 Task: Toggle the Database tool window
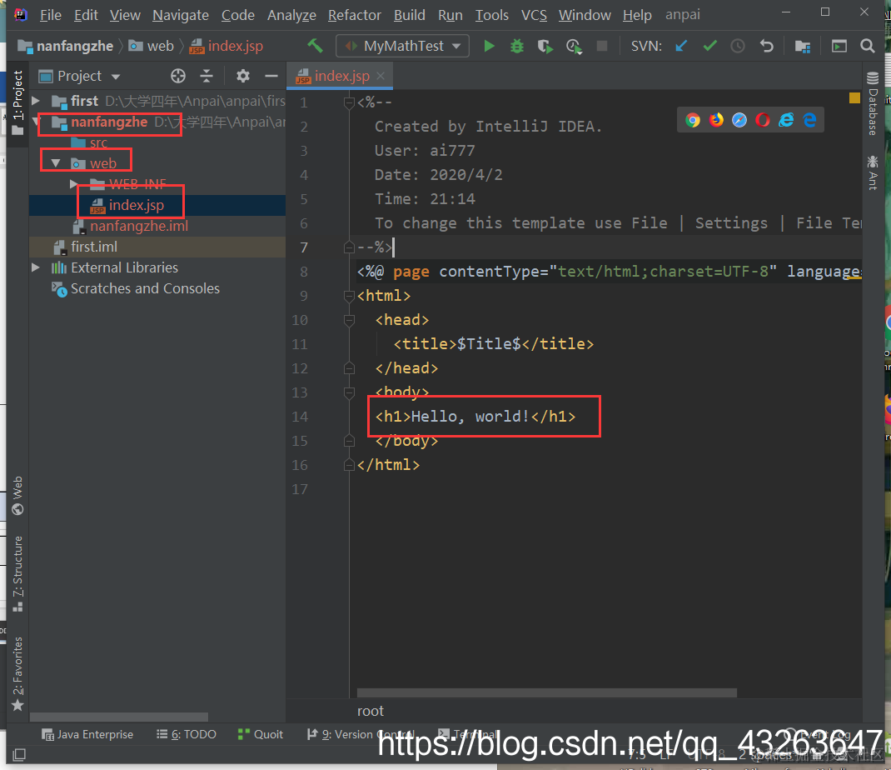point(873,103)
